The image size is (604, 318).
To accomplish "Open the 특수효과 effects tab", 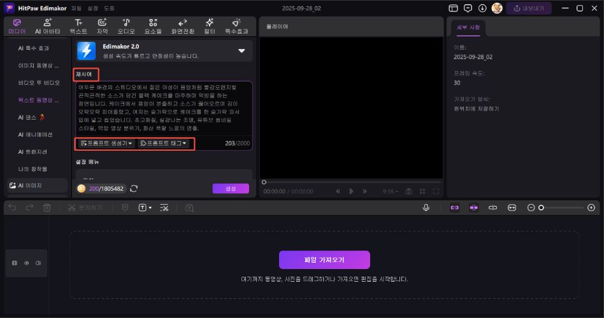I will point(236,27).
